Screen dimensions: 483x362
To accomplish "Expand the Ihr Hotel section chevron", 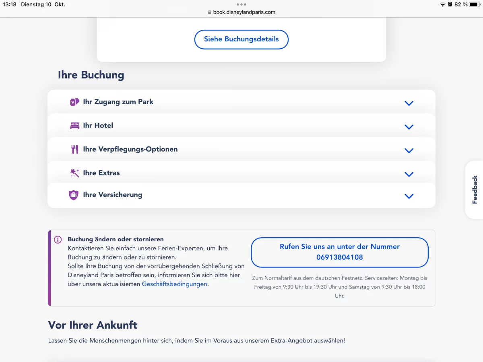I will tap(409, 127).
